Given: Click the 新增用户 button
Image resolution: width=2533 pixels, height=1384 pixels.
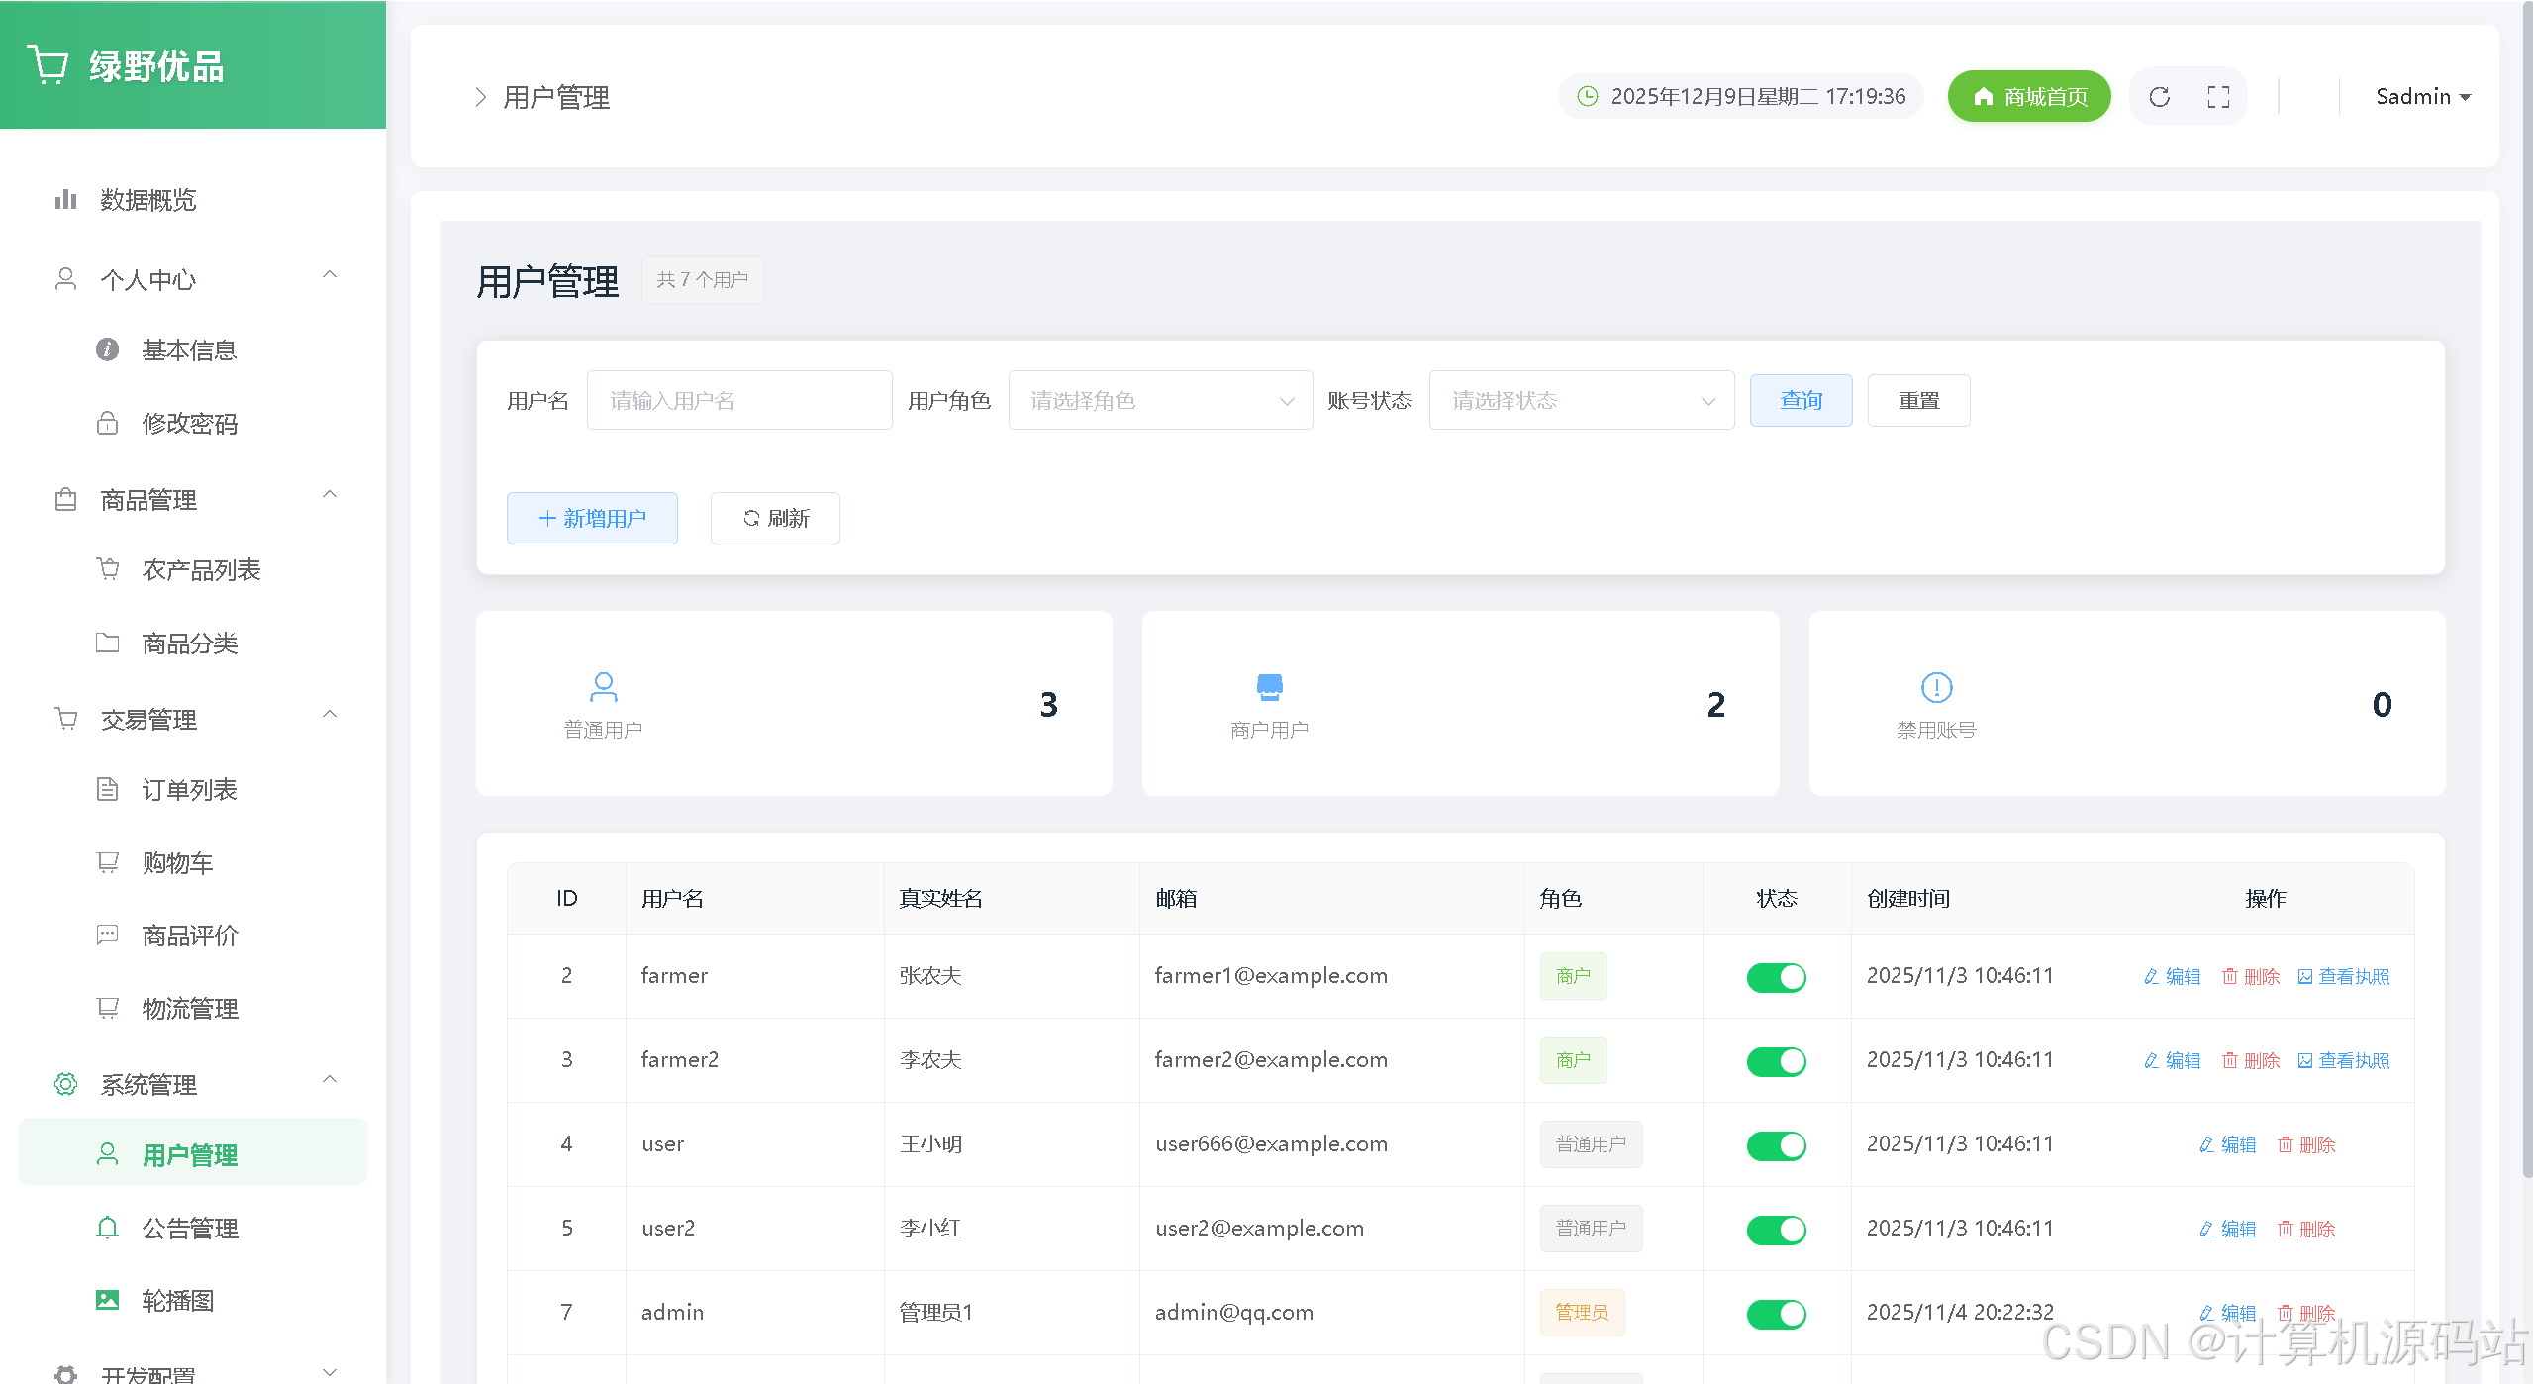Looking at the screenshot, I should pyautogui.click(x=592, y=518).
